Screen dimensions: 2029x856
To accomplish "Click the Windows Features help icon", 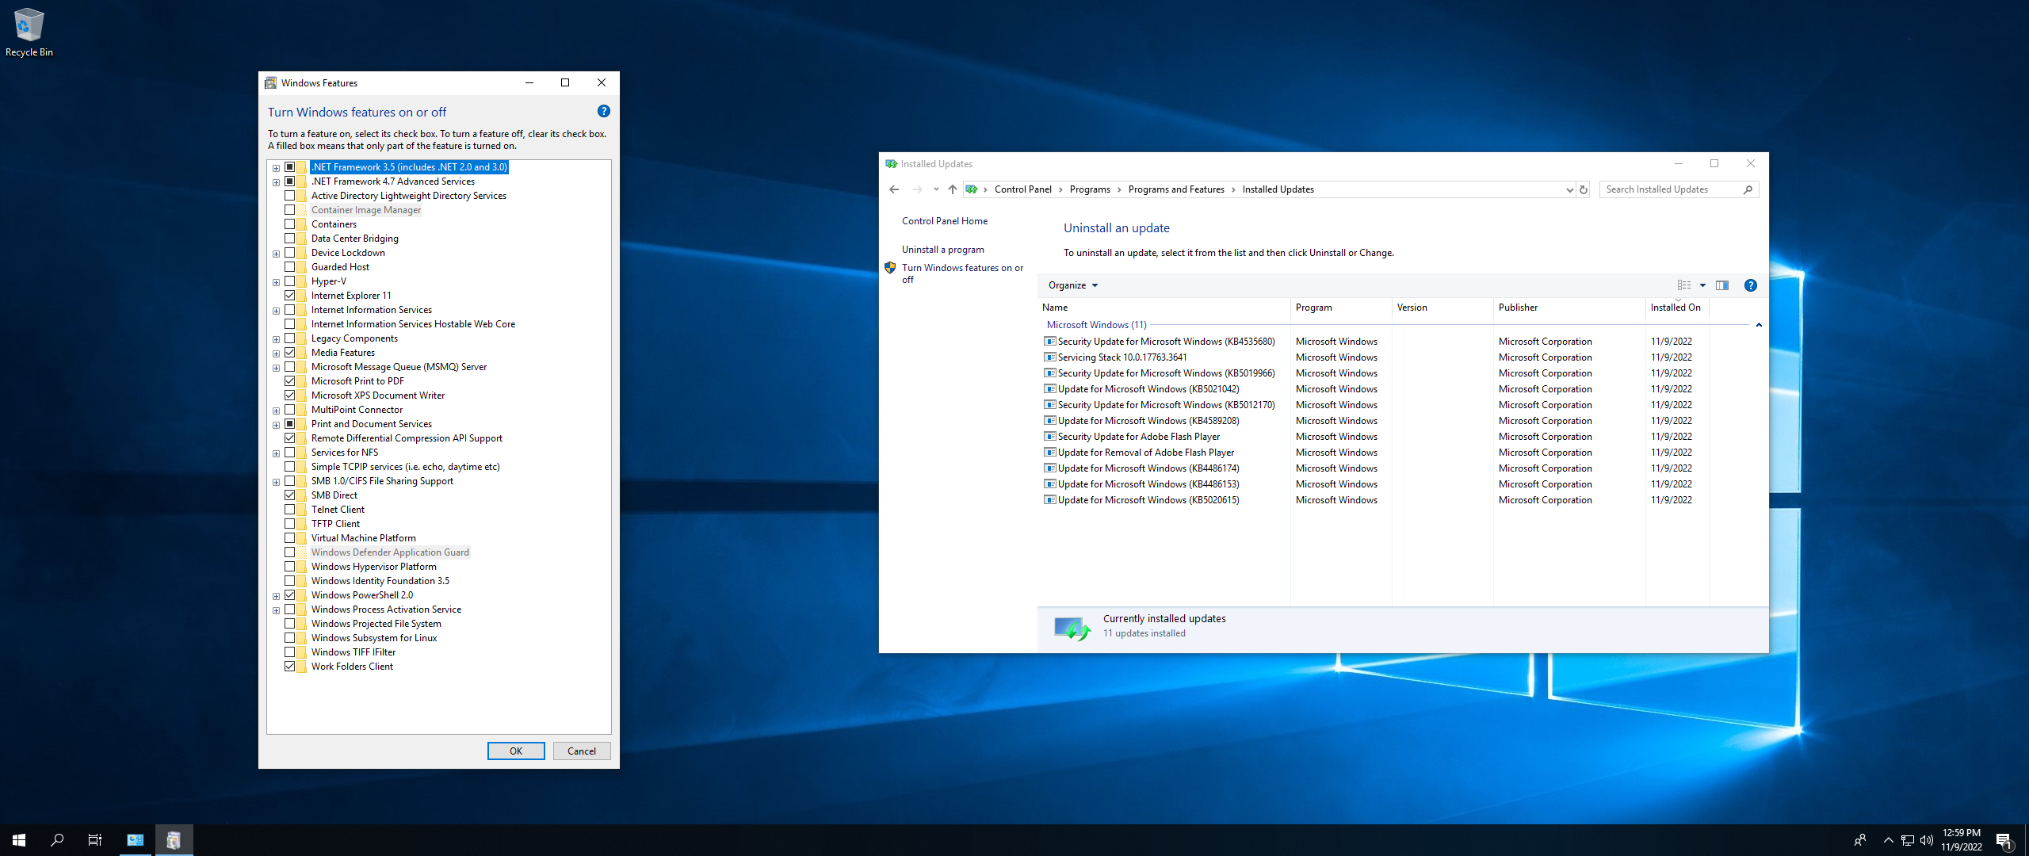I will point(604,112).
